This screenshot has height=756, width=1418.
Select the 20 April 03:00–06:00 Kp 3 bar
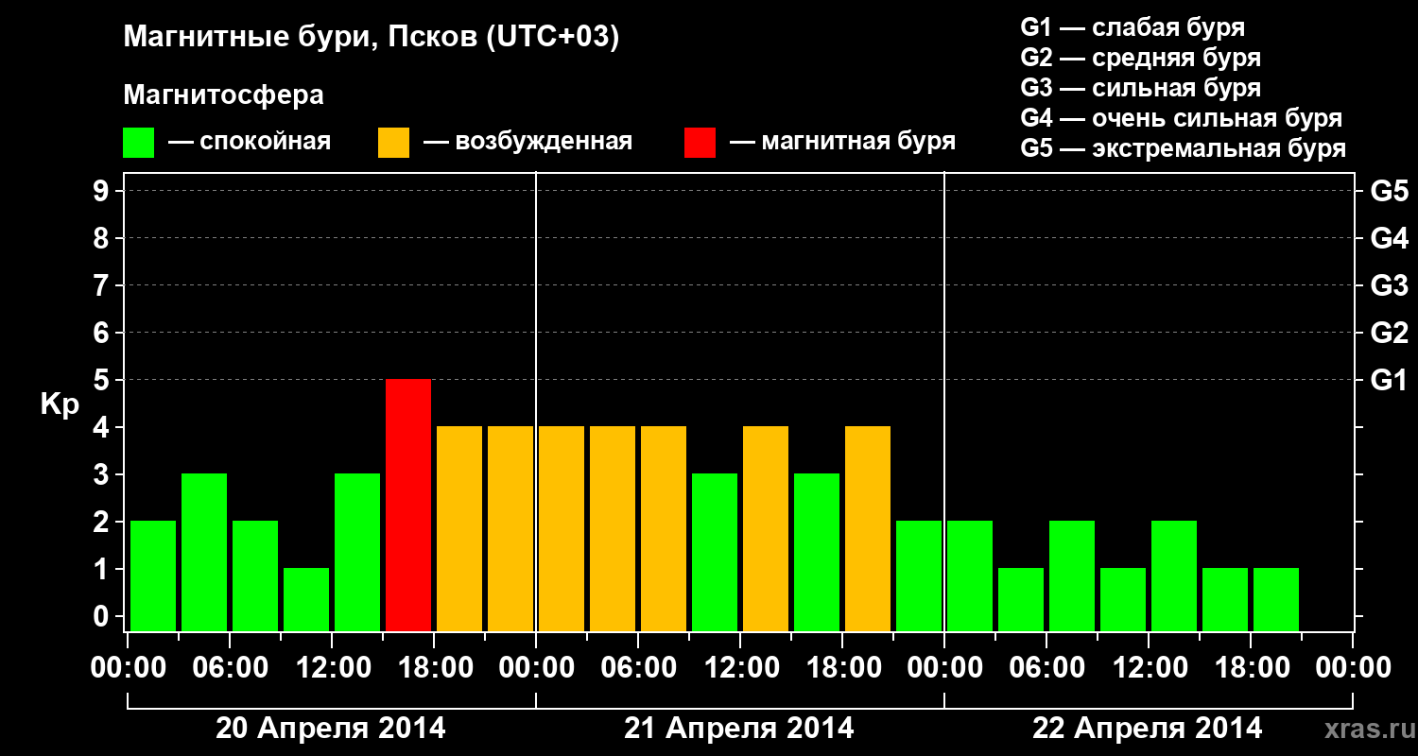204,552
